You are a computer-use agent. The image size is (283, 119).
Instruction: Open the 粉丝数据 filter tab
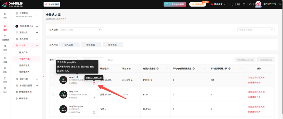[91, 45]
